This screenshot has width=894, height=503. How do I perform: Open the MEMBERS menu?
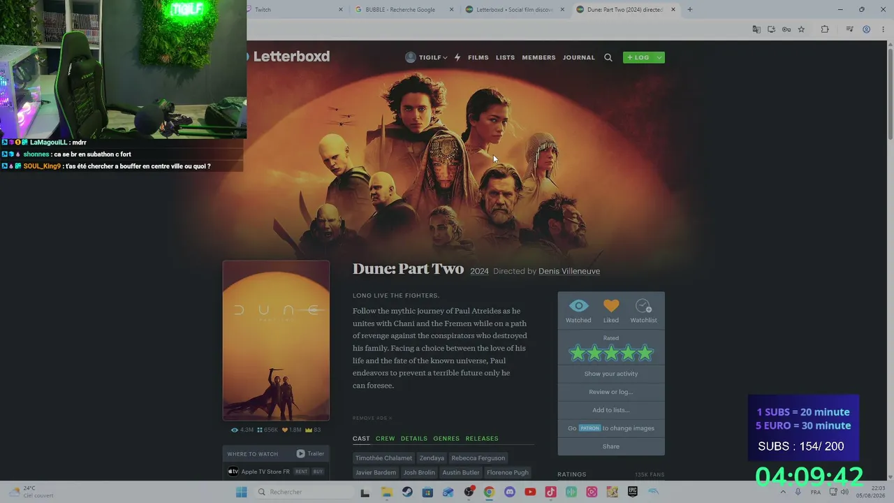(x=538, y=57)
